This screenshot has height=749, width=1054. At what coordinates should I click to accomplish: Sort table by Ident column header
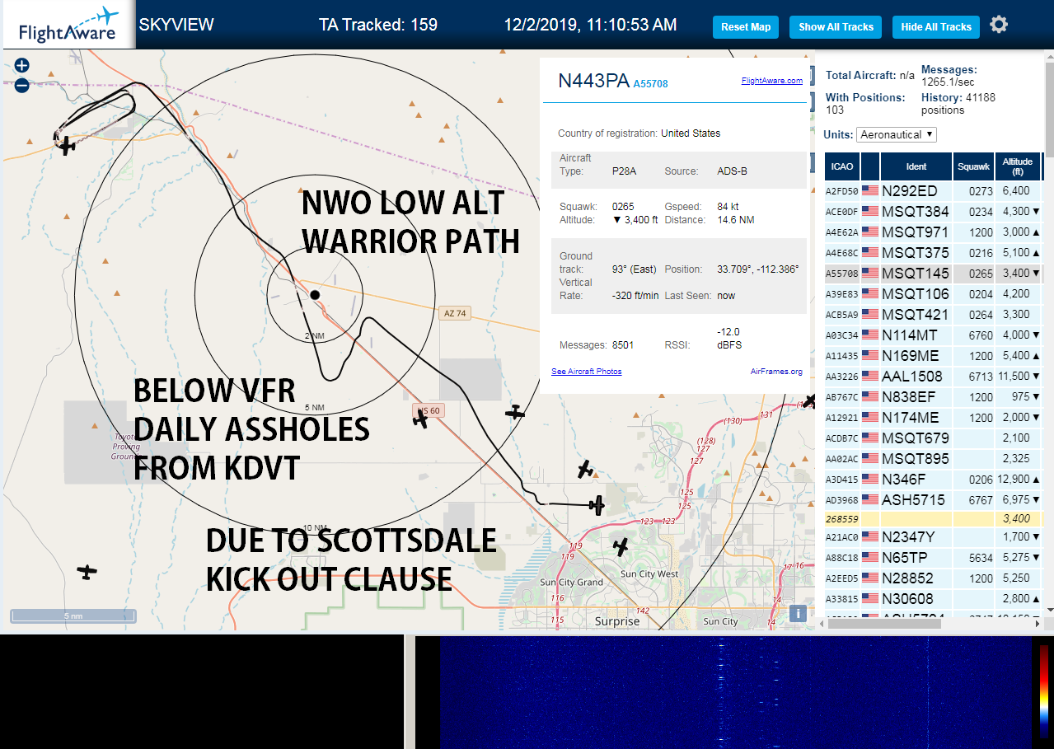[916, 166]
